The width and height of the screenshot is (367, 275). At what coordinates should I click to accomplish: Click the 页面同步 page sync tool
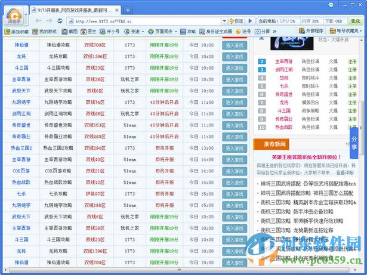161,32
